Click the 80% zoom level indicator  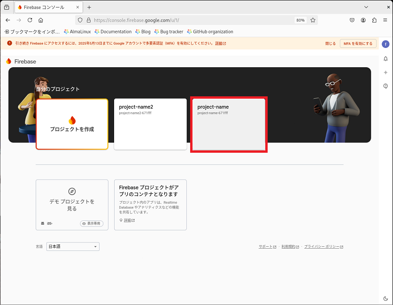301,20
